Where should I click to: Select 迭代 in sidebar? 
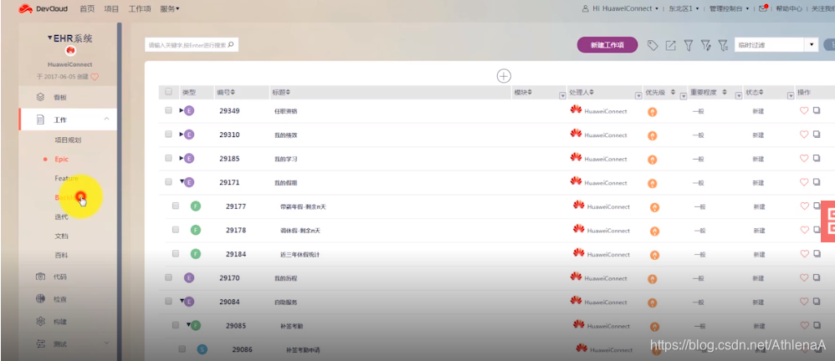click(x=61, y=216)
